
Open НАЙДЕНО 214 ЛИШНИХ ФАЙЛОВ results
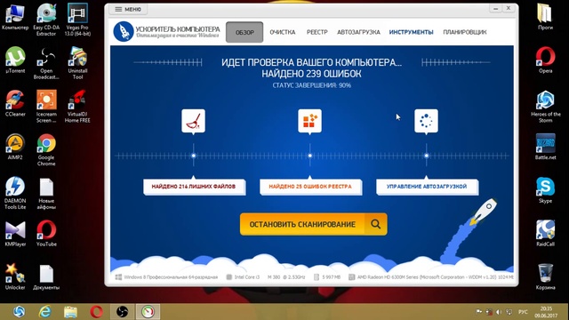[x=194, y=187]
